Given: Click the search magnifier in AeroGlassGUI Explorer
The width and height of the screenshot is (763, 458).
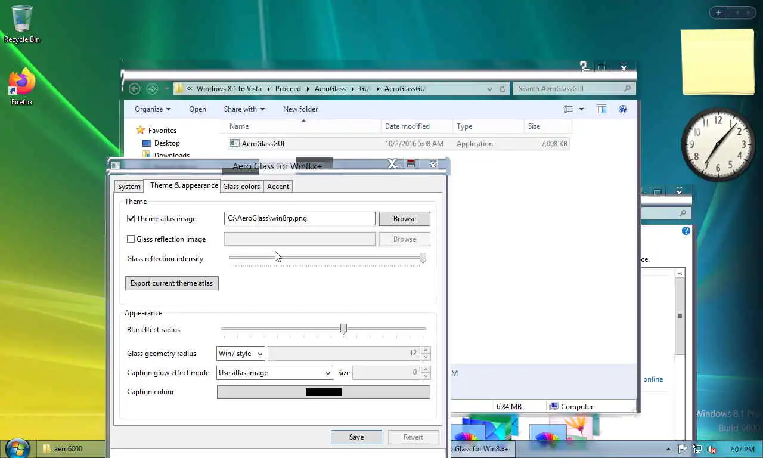Looking at the screenshot, I should point(627,89).
